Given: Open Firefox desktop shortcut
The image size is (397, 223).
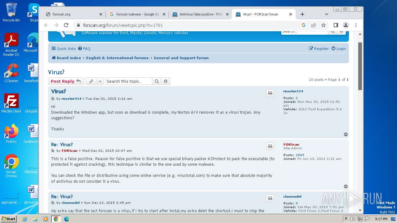Looking at the screenshot, I should (11, 134).
